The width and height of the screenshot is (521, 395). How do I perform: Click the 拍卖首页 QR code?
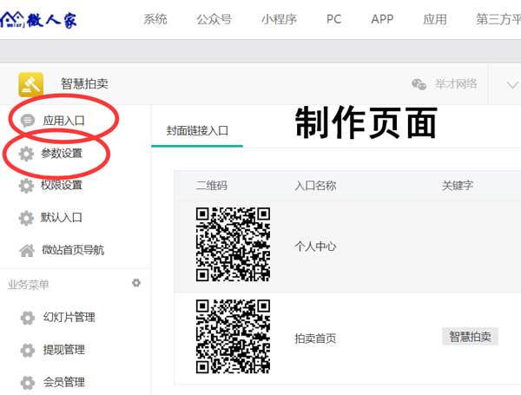[x=233, y=337]
